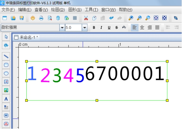The image size is (182, 129).
Task: Open the 图形(S) menu
Action: (75, 10)
